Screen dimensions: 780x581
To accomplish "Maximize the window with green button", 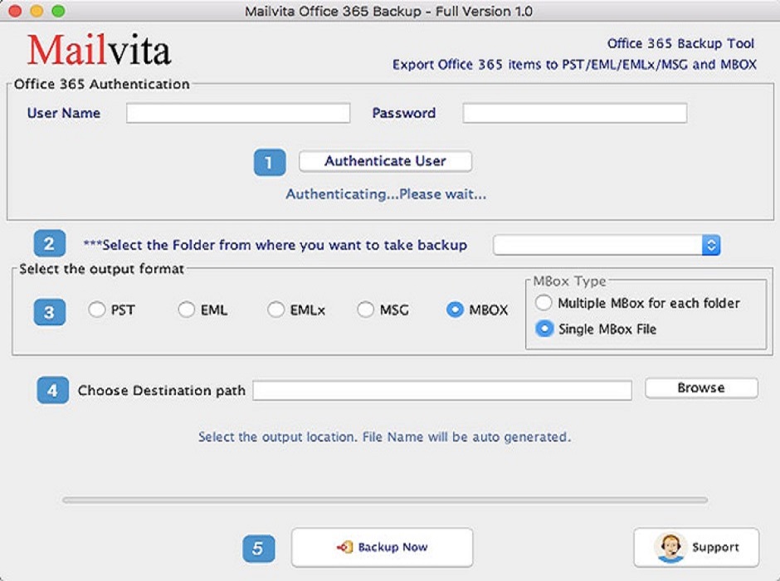I will [x=58, y=11].
